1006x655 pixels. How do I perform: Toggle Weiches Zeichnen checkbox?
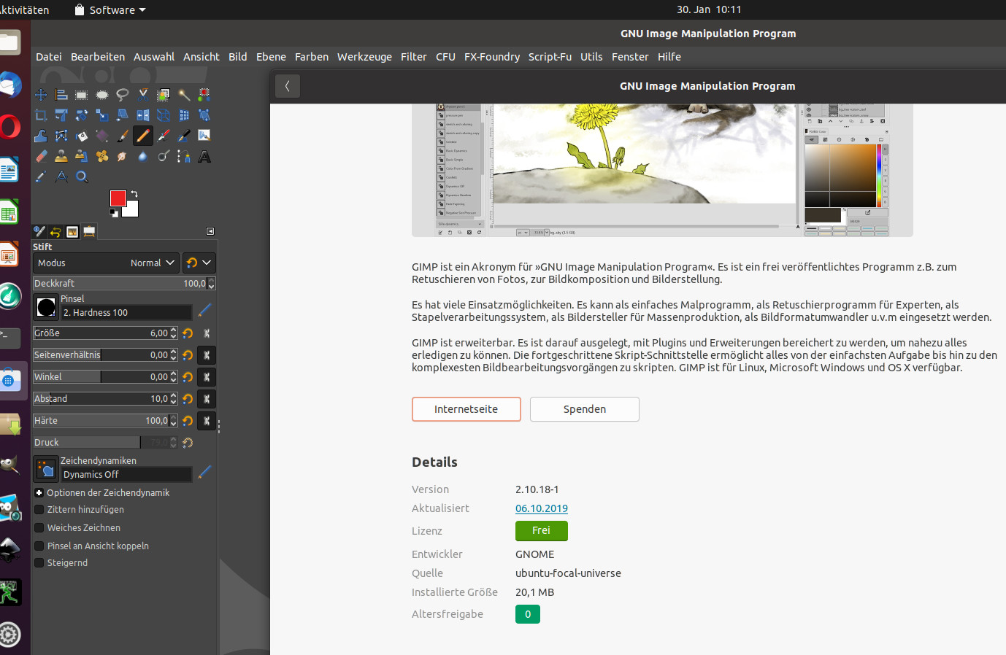[39, 528]
